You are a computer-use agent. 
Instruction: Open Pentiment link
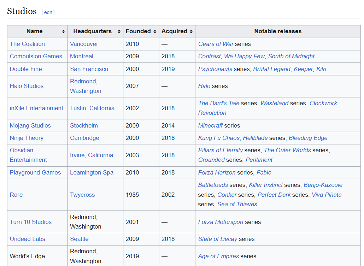point(259,160)
